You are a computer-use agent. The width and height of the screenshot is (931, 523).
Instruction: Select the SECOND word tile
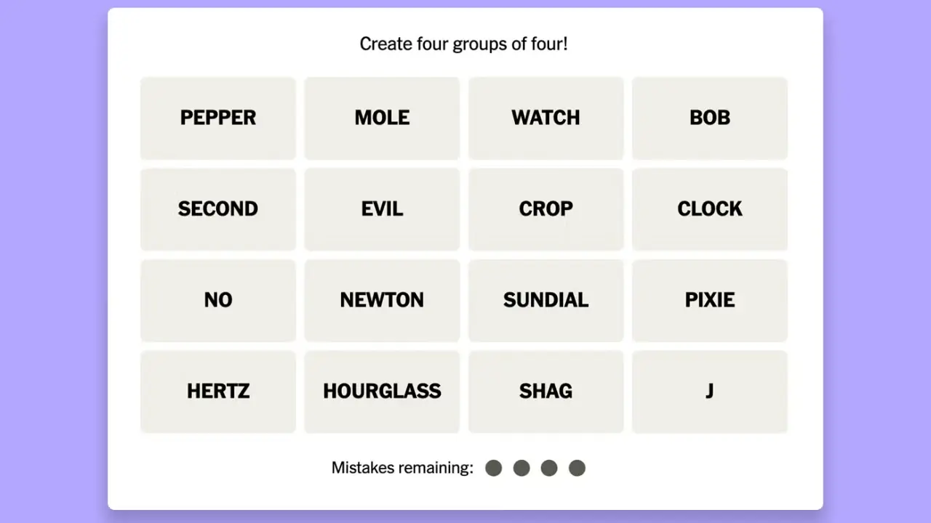[x=218, y=209]
